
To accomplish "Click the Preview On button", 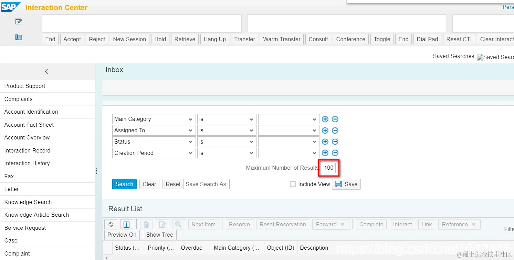I will 122,235.
